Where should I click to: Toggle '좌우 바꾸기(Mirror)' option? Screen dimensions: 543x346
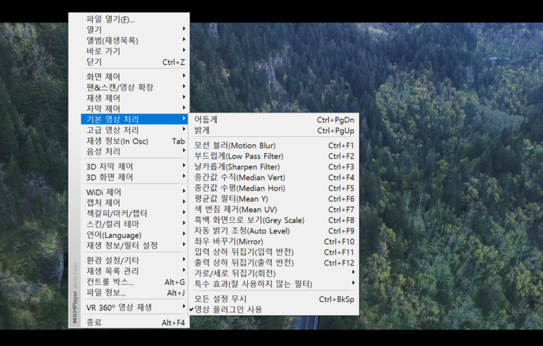pyautogui.click(x=273, y=242)
